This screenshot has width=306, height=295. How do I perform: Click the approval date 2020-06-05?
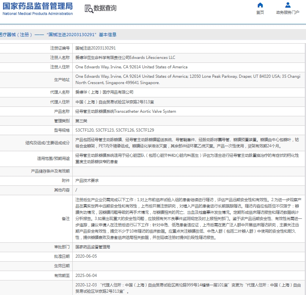pos(86,256)
